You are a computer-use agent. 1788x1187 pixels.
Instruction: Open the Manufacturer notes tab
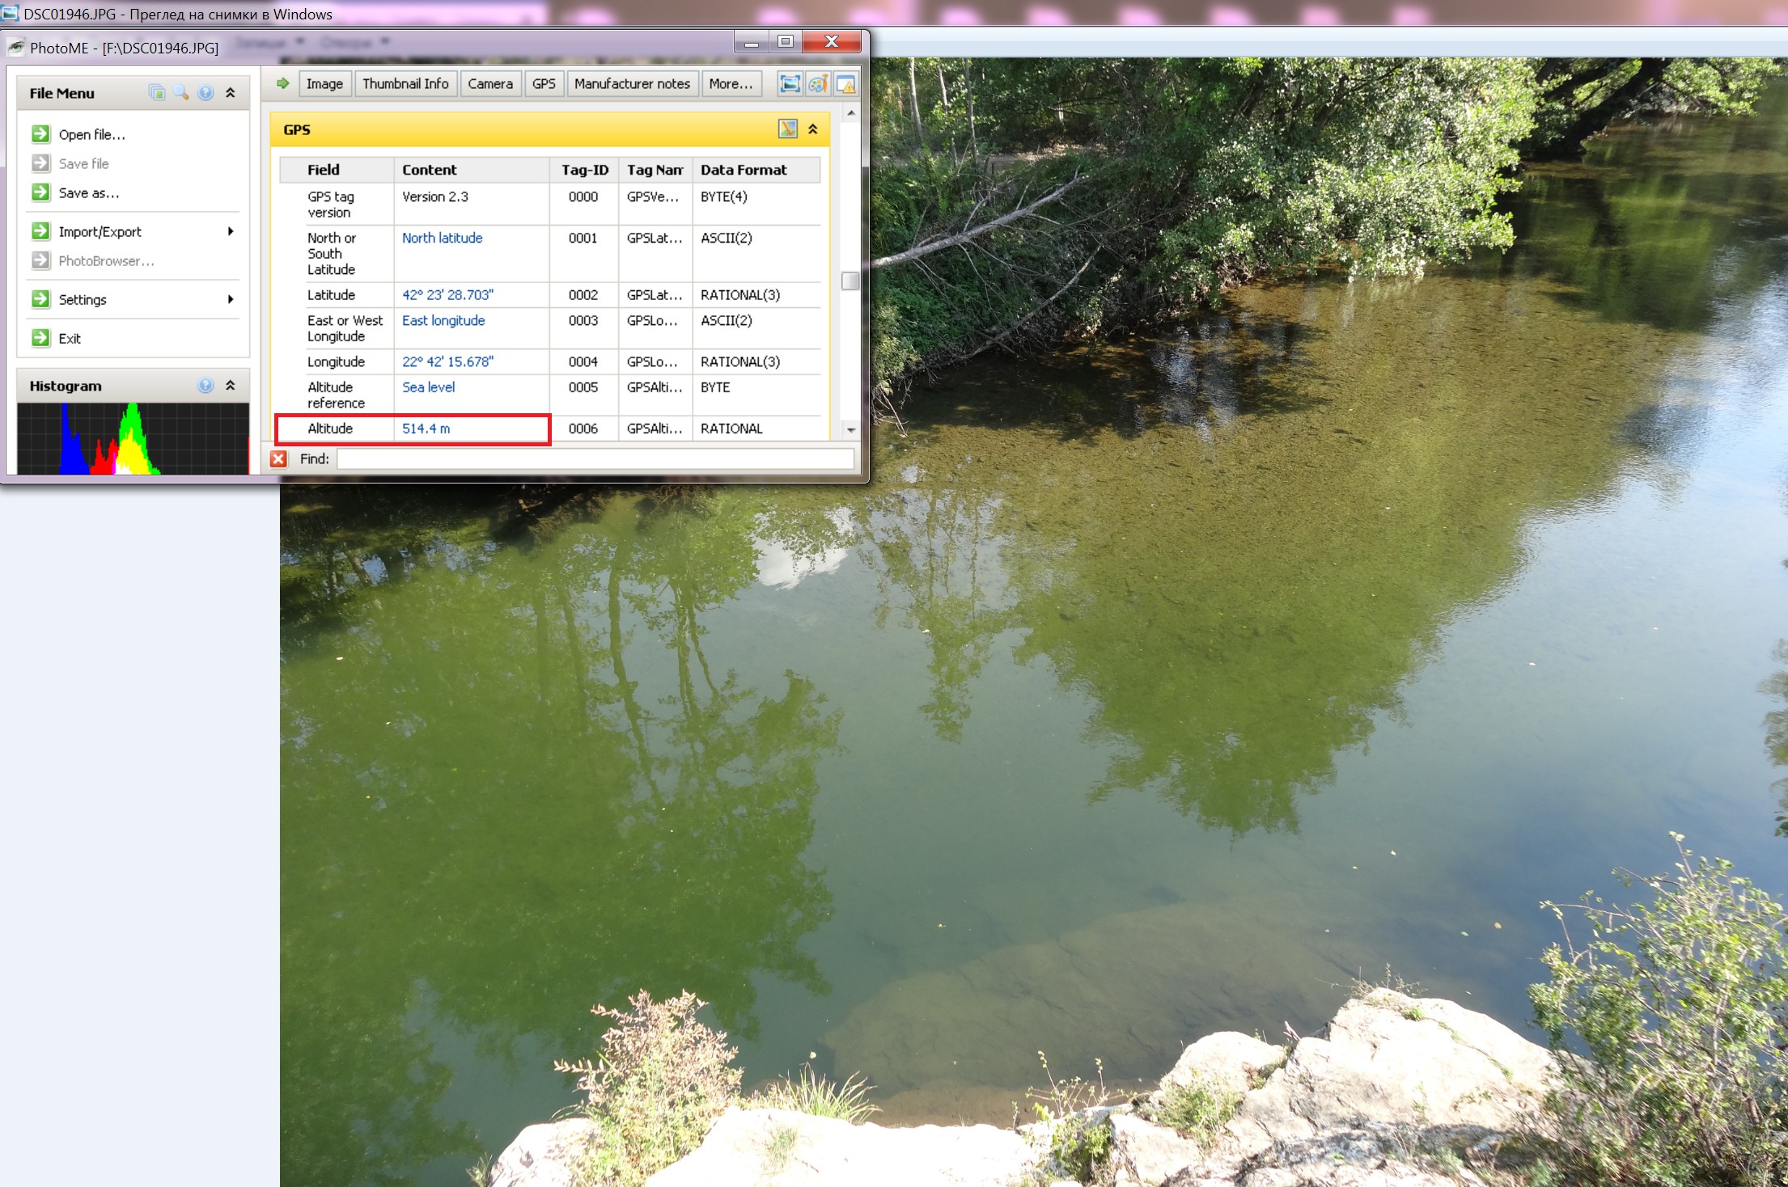(632, 84)
